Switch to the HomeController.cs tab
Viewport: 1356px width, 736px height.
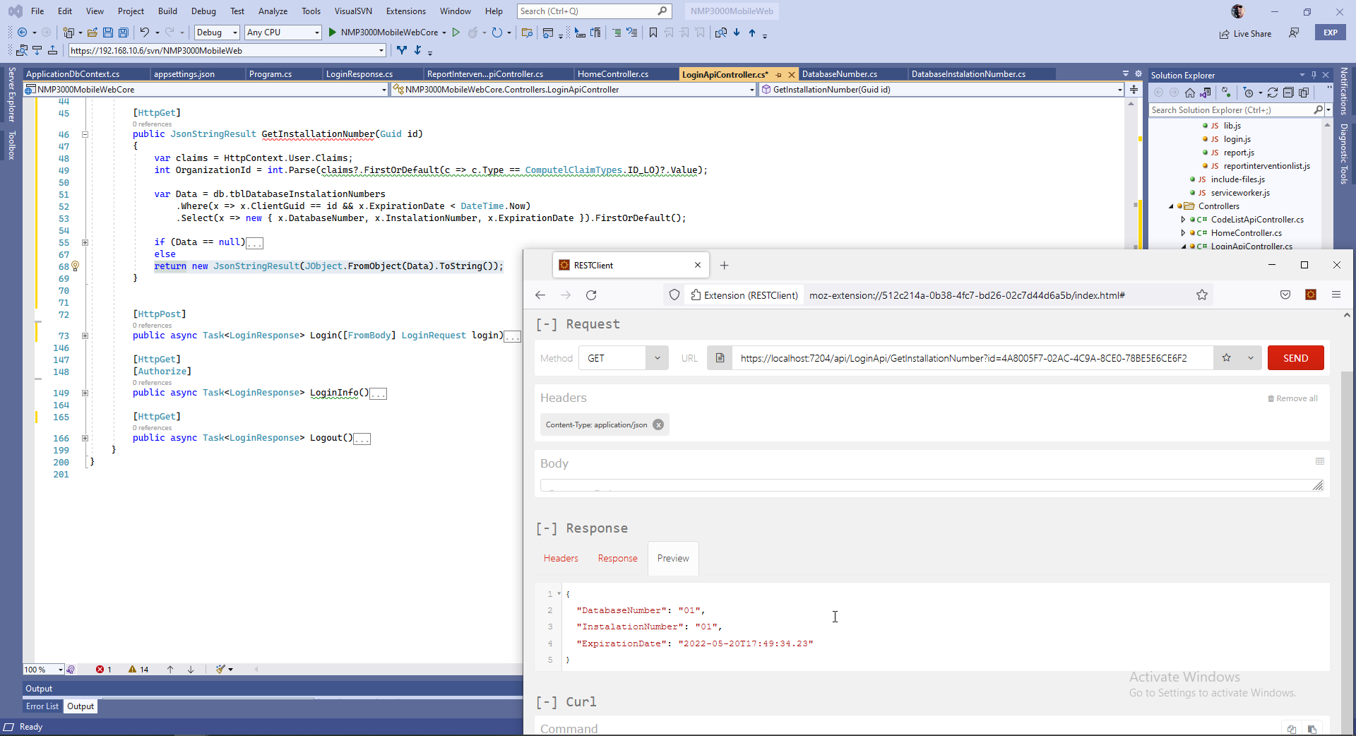(612, 74)
